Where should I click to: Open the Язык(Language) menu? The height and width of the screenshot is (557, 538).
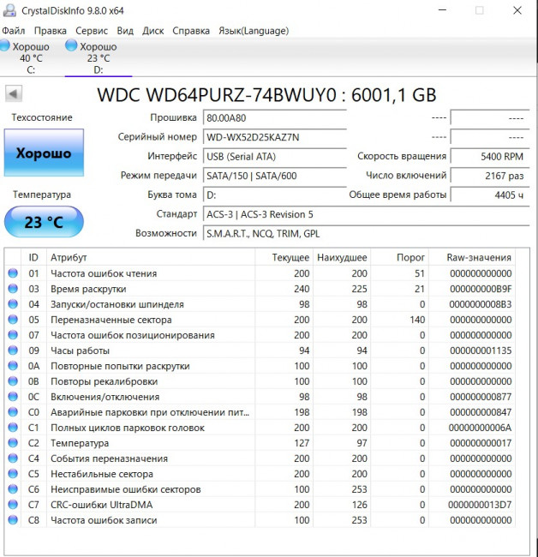[254, 31]
